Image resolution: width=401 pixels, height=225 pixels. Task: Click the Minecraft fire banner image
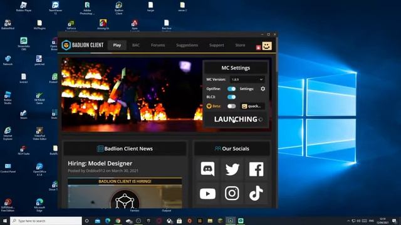[132, 94]
